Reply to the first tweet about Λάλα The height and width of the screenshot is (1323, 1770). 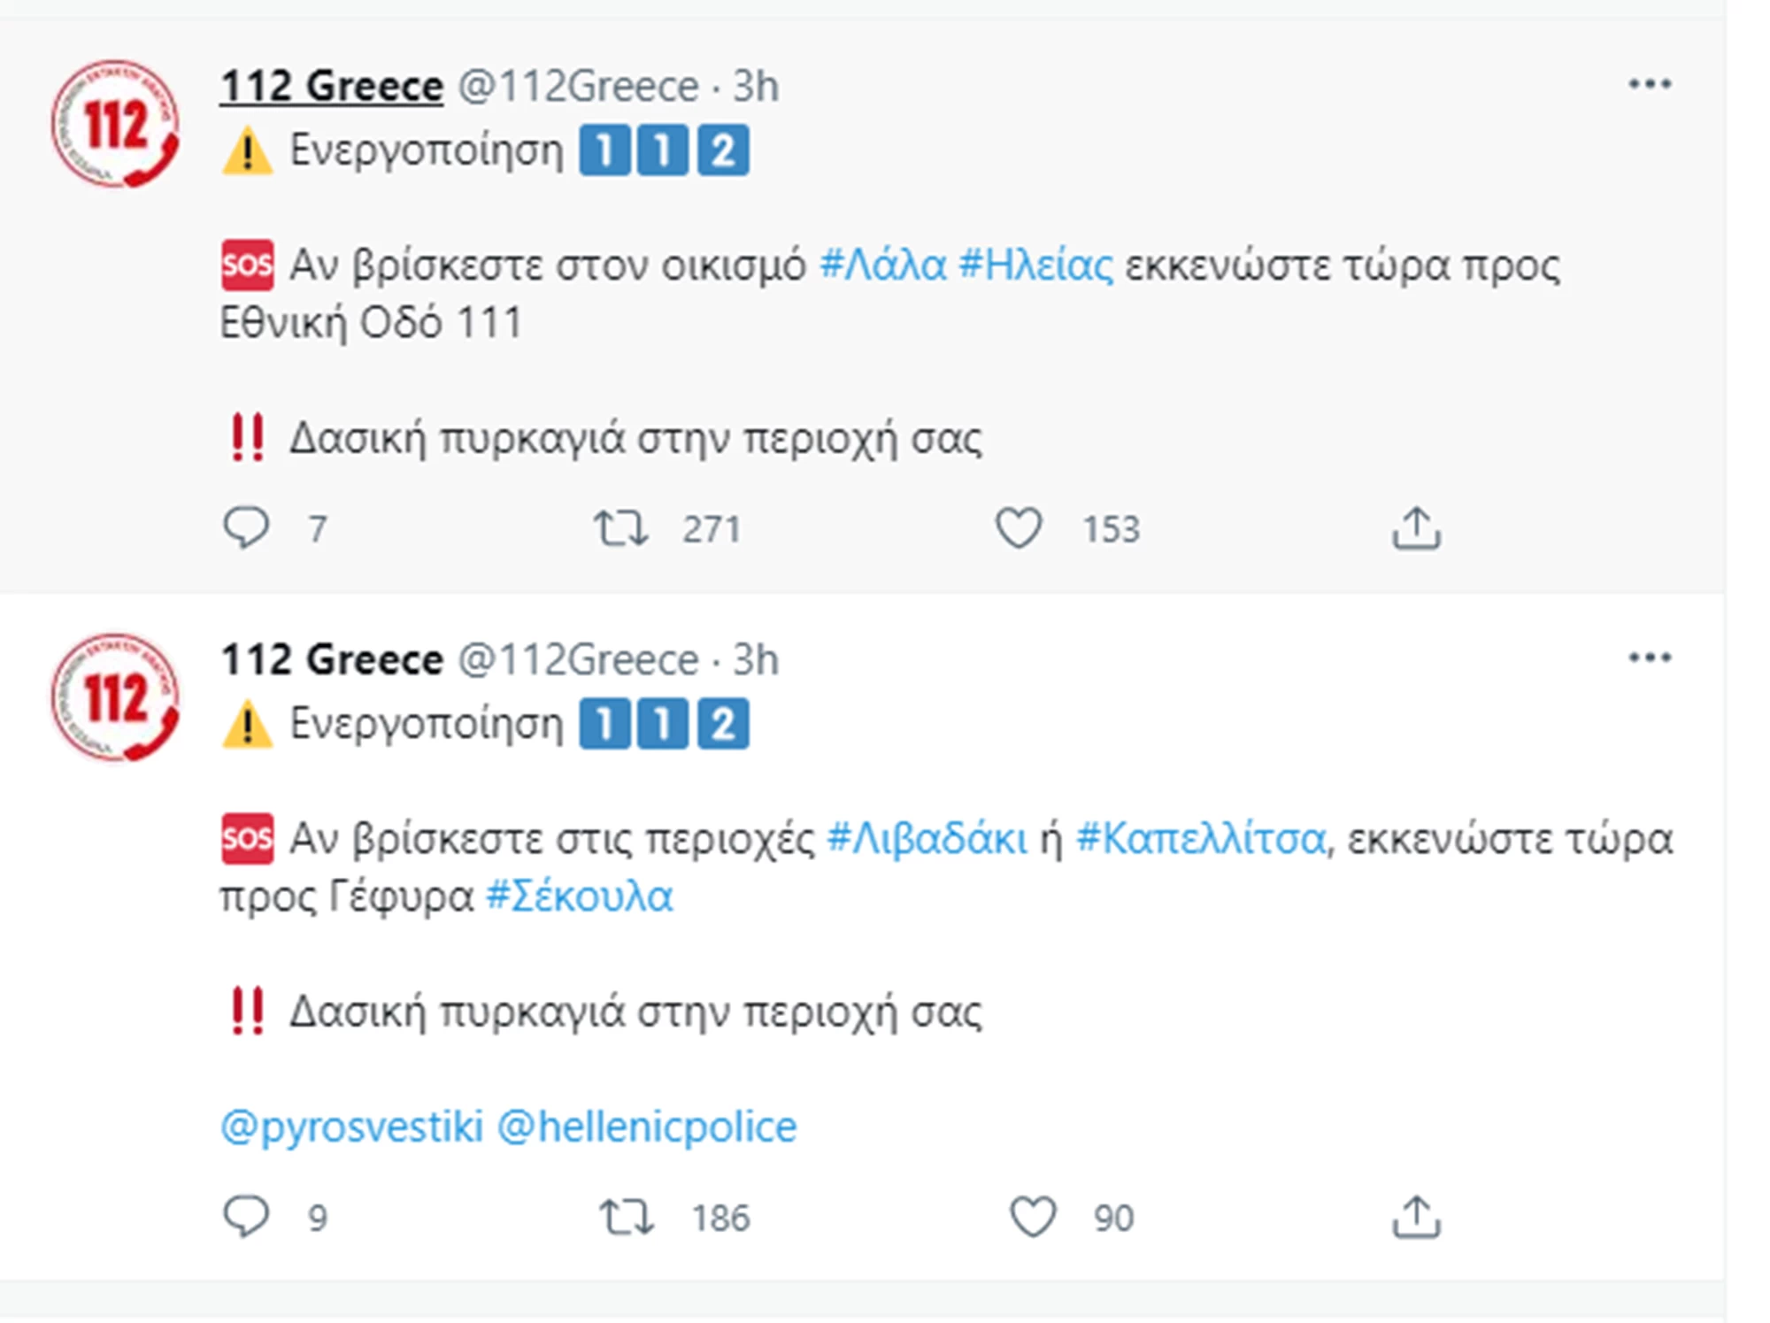click(246, 528)
